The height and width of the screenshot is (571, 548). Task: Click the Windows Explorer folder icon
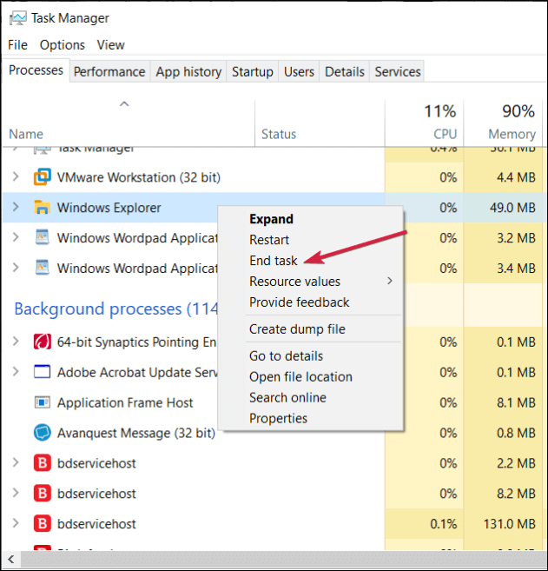pos(41,208)
